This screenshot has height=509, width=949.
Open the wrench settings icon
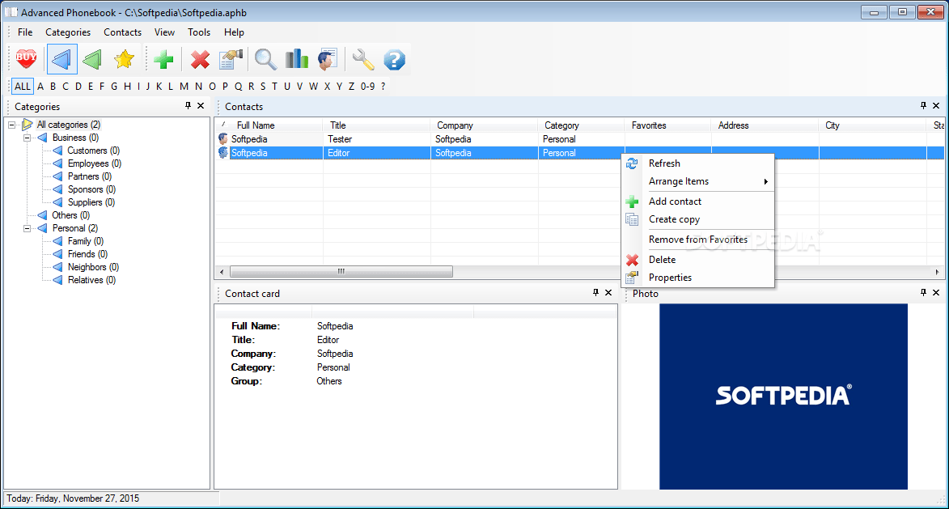[362, 58]
